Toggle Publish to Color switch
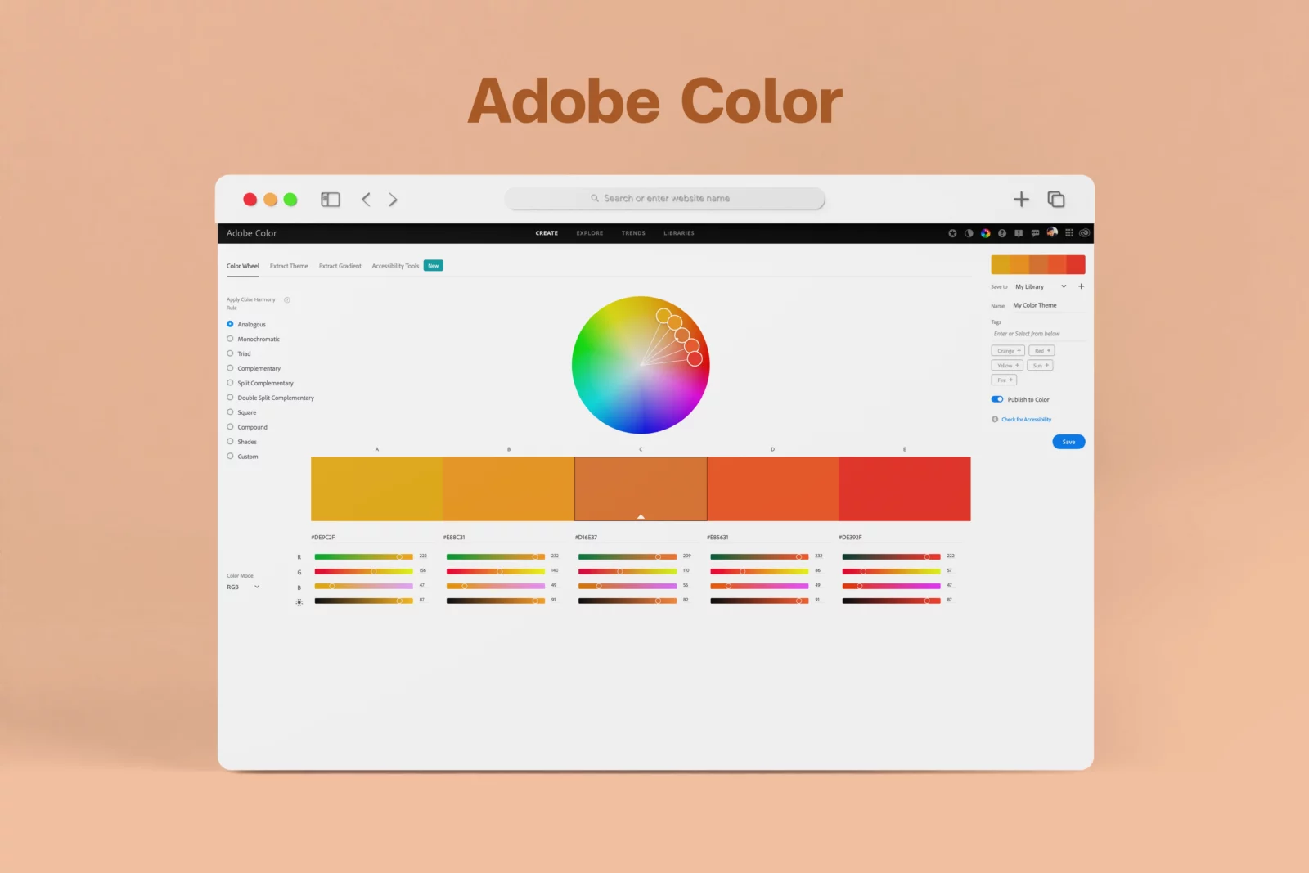This screenshot has height=873, width=1309. 997,399
